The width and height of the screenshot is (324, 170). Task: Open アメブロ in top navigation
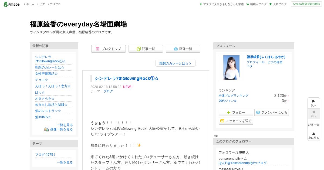tap(55, 4)
